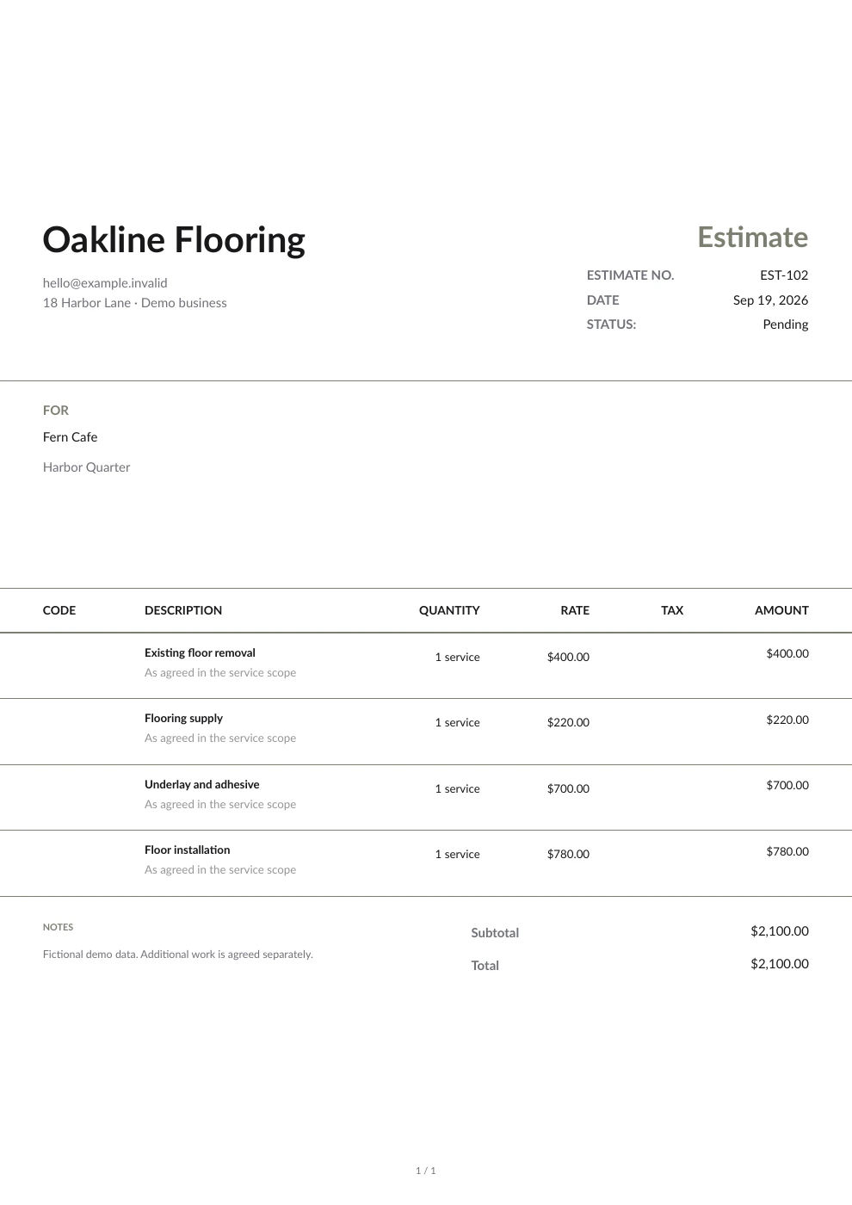Click the Total label
Image resolution: width=852 pixels, height=1205 pixels.
(485, 966)
